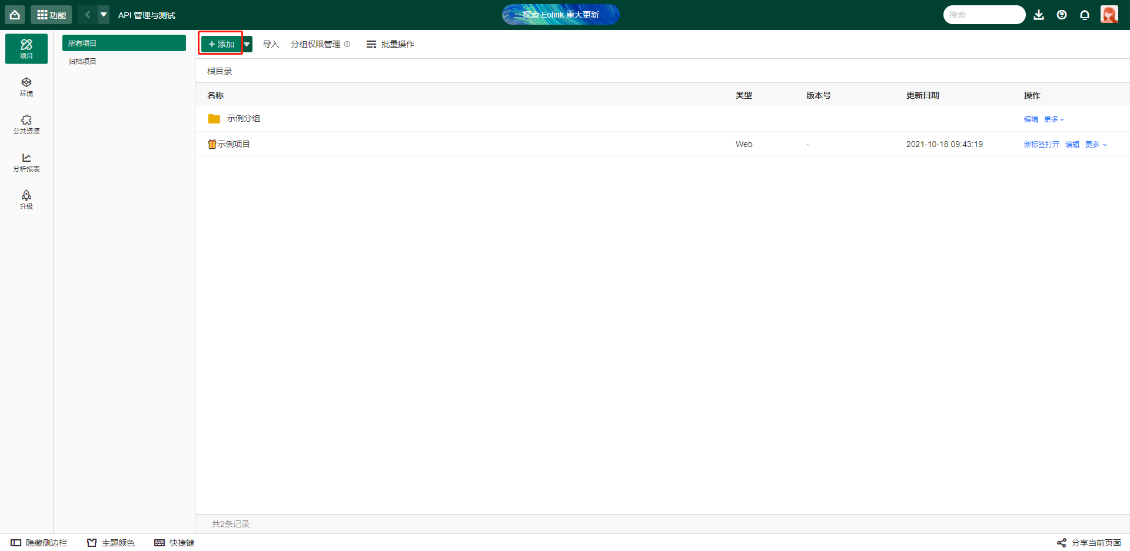
Task: Click the 示例分组 name text
Action: (x=244, y=119)
